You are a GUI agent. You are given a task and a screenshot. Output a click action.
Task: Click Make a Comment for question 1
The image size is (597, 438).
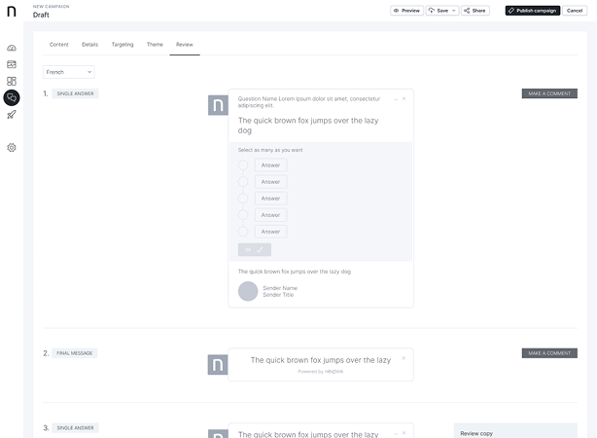pos(548,93)
